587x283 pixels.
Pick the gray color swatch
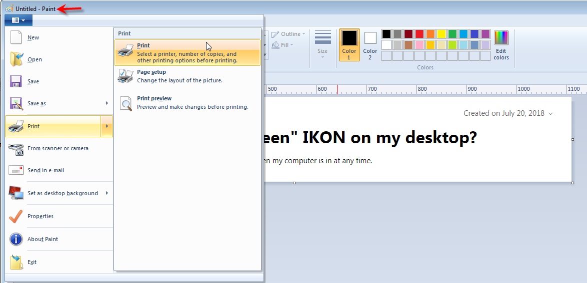pyautogui.click(x=397, y=34)
